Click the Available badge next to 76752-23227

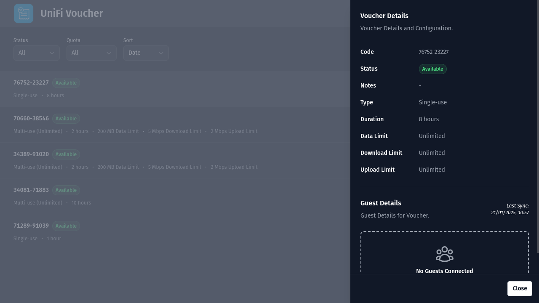66,83
